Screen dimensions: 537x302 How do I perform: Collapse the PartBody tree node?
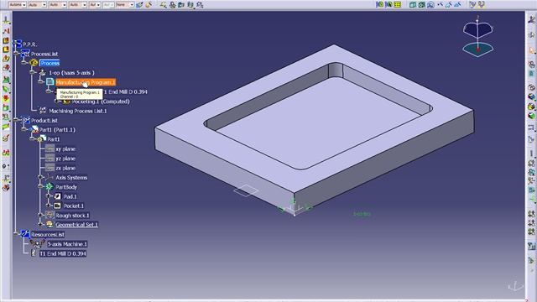tap(40, 186)
